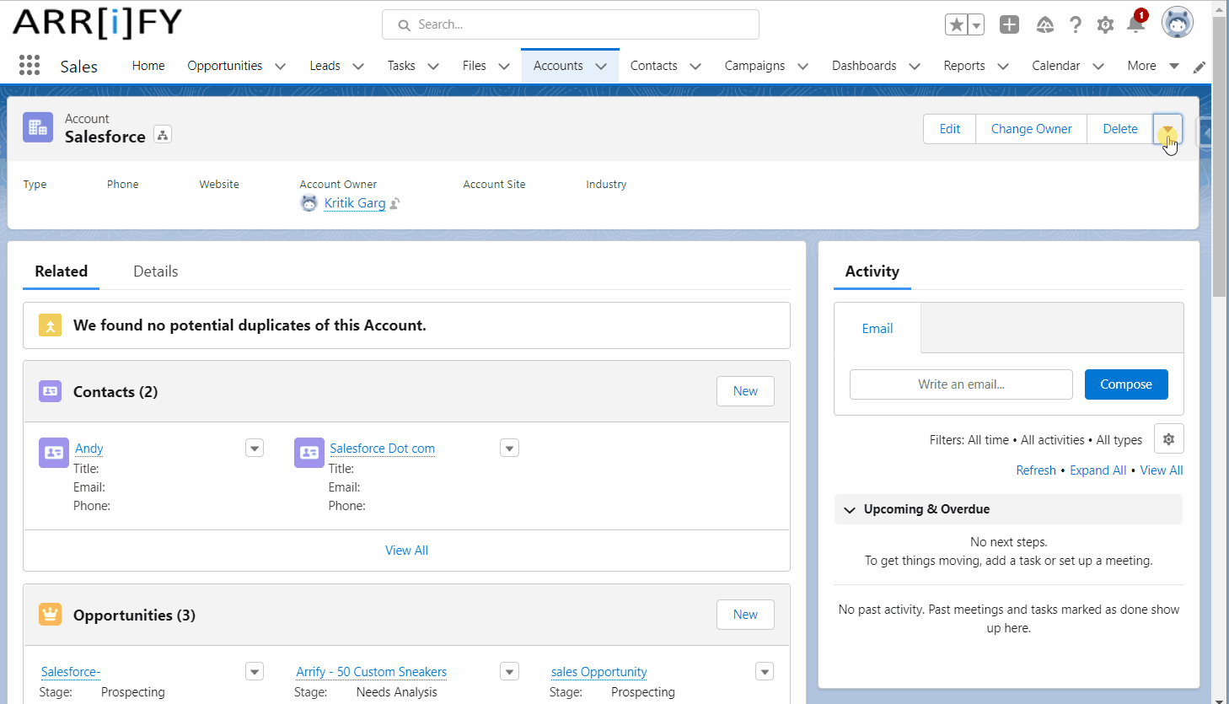Screen dimensions: 1229x704
Task: Open the user profile avatar
Action: [1177, 23]
